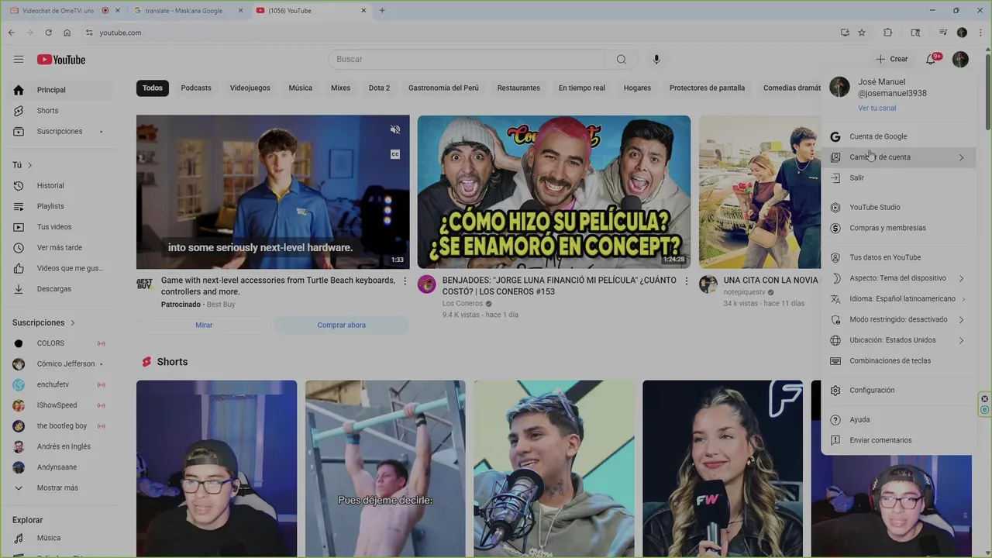Expand the Tú section
Viewport: 992px width, 558px height.
(22, 165)
